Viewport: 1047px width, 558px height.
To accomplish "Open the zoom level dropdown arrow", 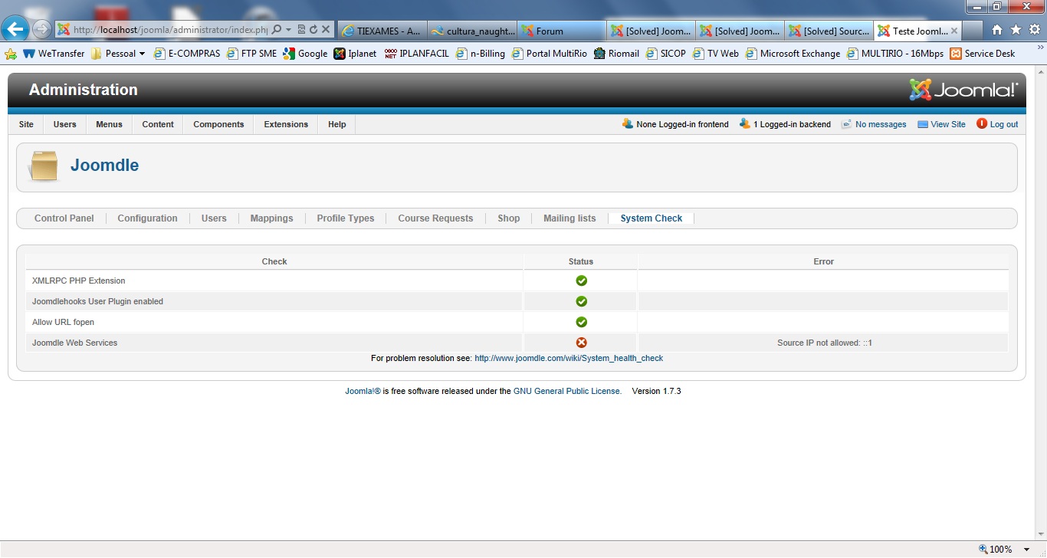I will (x=1027, y=550).
